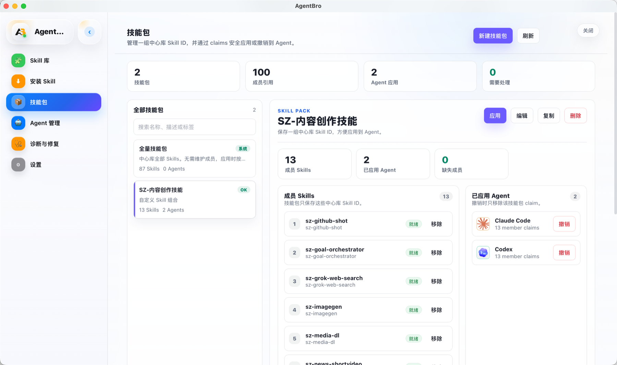Collapse the sidebar with the chevron button
Viewport: 617px width, 365px height.
click(x=89, y=32)
